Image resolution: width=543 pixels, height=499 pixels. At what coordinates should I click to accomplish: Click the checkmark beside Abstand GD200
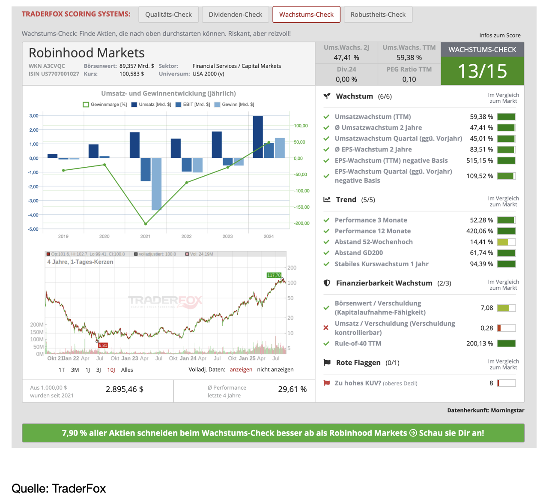pyautogui.click(x=326, y=253)
